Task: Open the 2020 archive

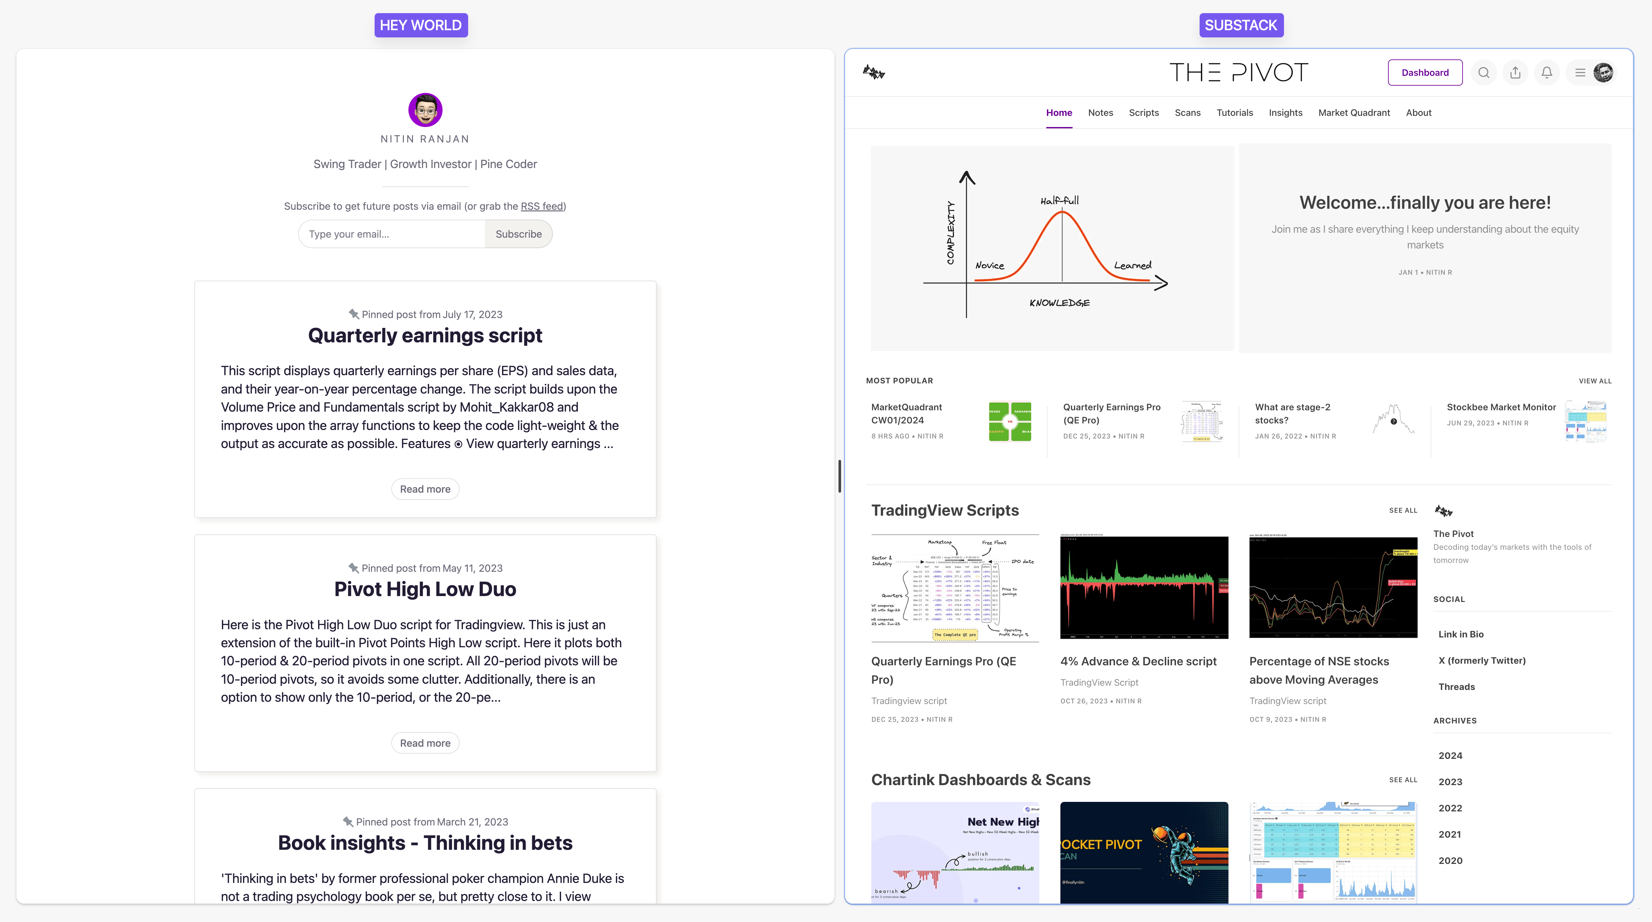Action: (x=1450, y=860)
